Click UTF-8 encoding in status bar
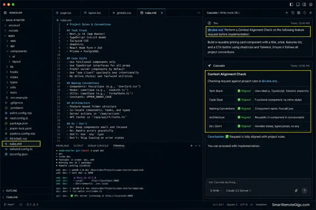This screenshot has width=316, height=210. (244, 204)
